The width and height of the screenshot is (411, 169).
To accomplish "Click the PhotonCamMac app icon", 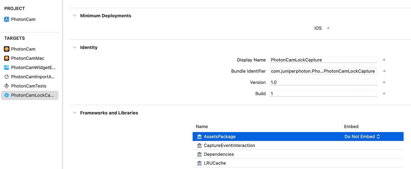I will tap(6, 58).
